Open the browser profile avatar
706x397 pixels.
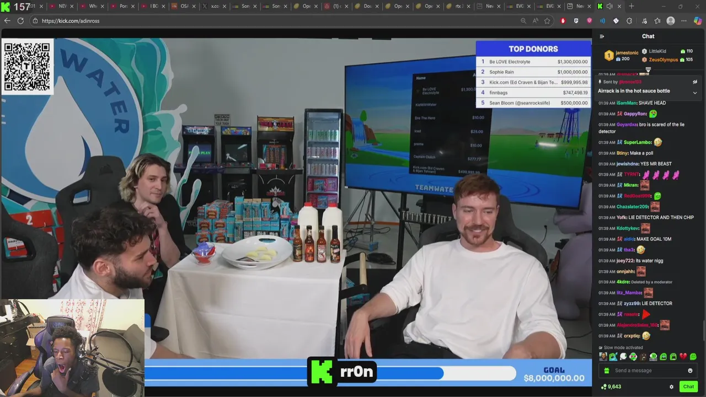coord(671,20)
